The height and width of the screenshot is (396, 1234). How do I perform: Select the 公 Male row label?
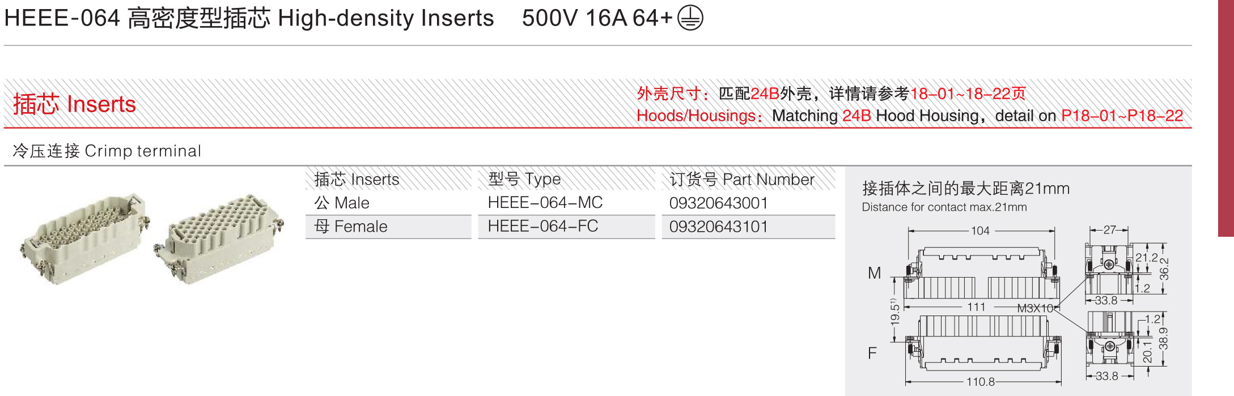342,203
